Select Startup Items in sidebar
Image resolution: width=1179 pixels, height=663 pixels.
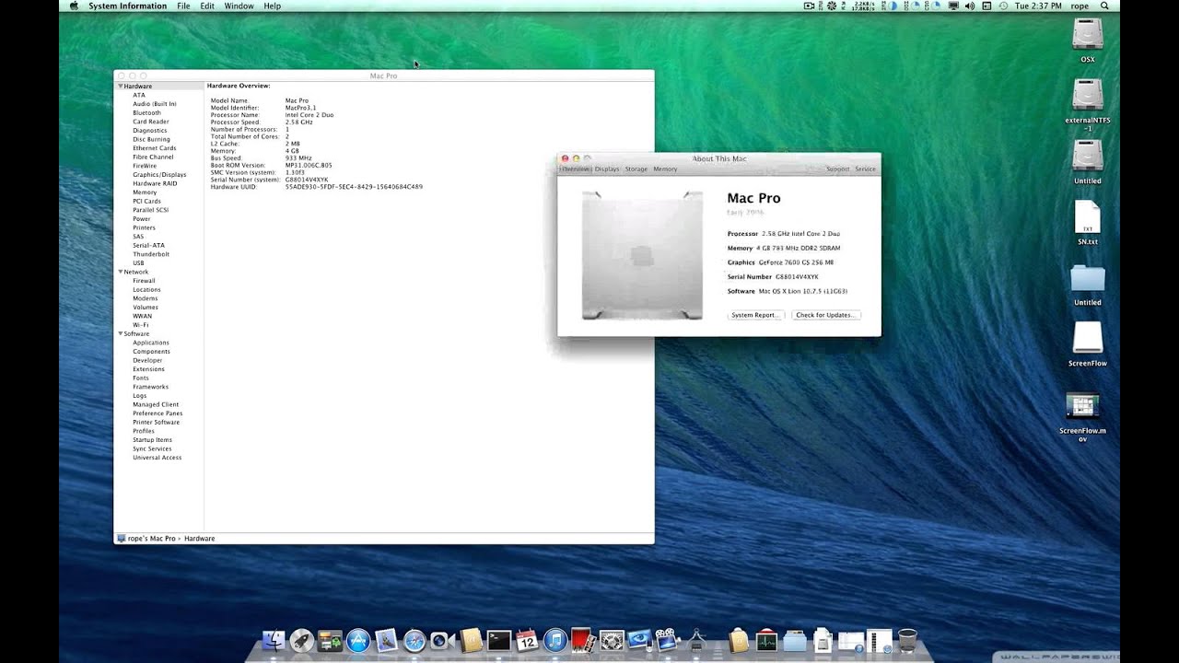pyautogui.click(x=152, y=440)
